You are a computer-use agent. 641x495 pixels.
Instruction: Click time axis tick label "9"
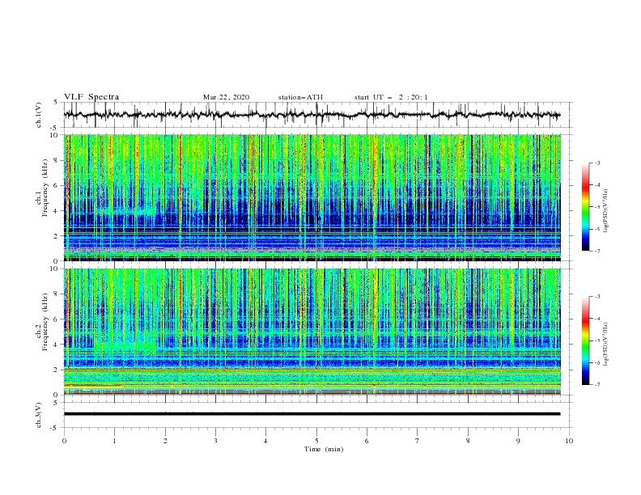tap(518, 441)
